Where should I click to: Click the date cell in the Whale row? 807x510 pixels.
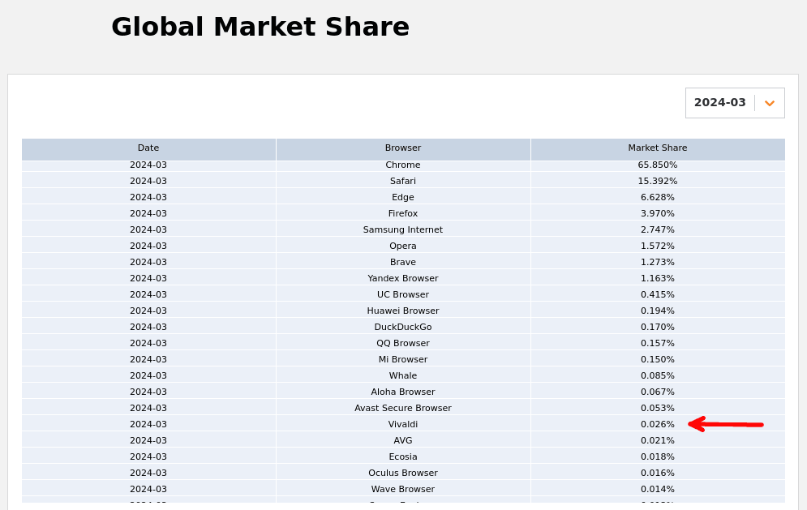[x=148, y=375]
